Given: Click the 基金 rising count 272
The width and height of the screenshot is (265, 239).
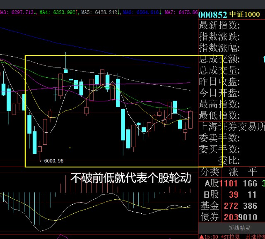Looking at the screenshot, I should pos(231,206).
